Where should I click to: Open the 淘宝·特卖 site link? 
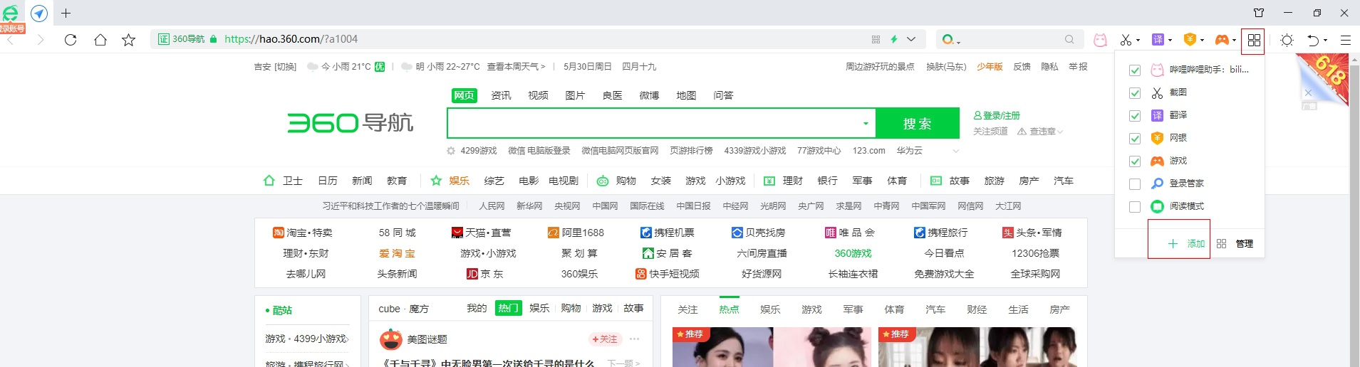303,233
